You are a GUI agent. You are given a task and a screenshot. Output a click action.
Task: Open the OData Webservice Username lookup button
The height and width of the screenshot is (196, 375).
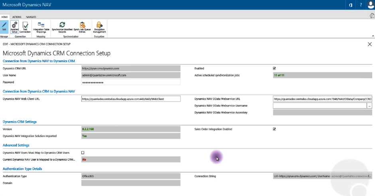click(369, 106)
